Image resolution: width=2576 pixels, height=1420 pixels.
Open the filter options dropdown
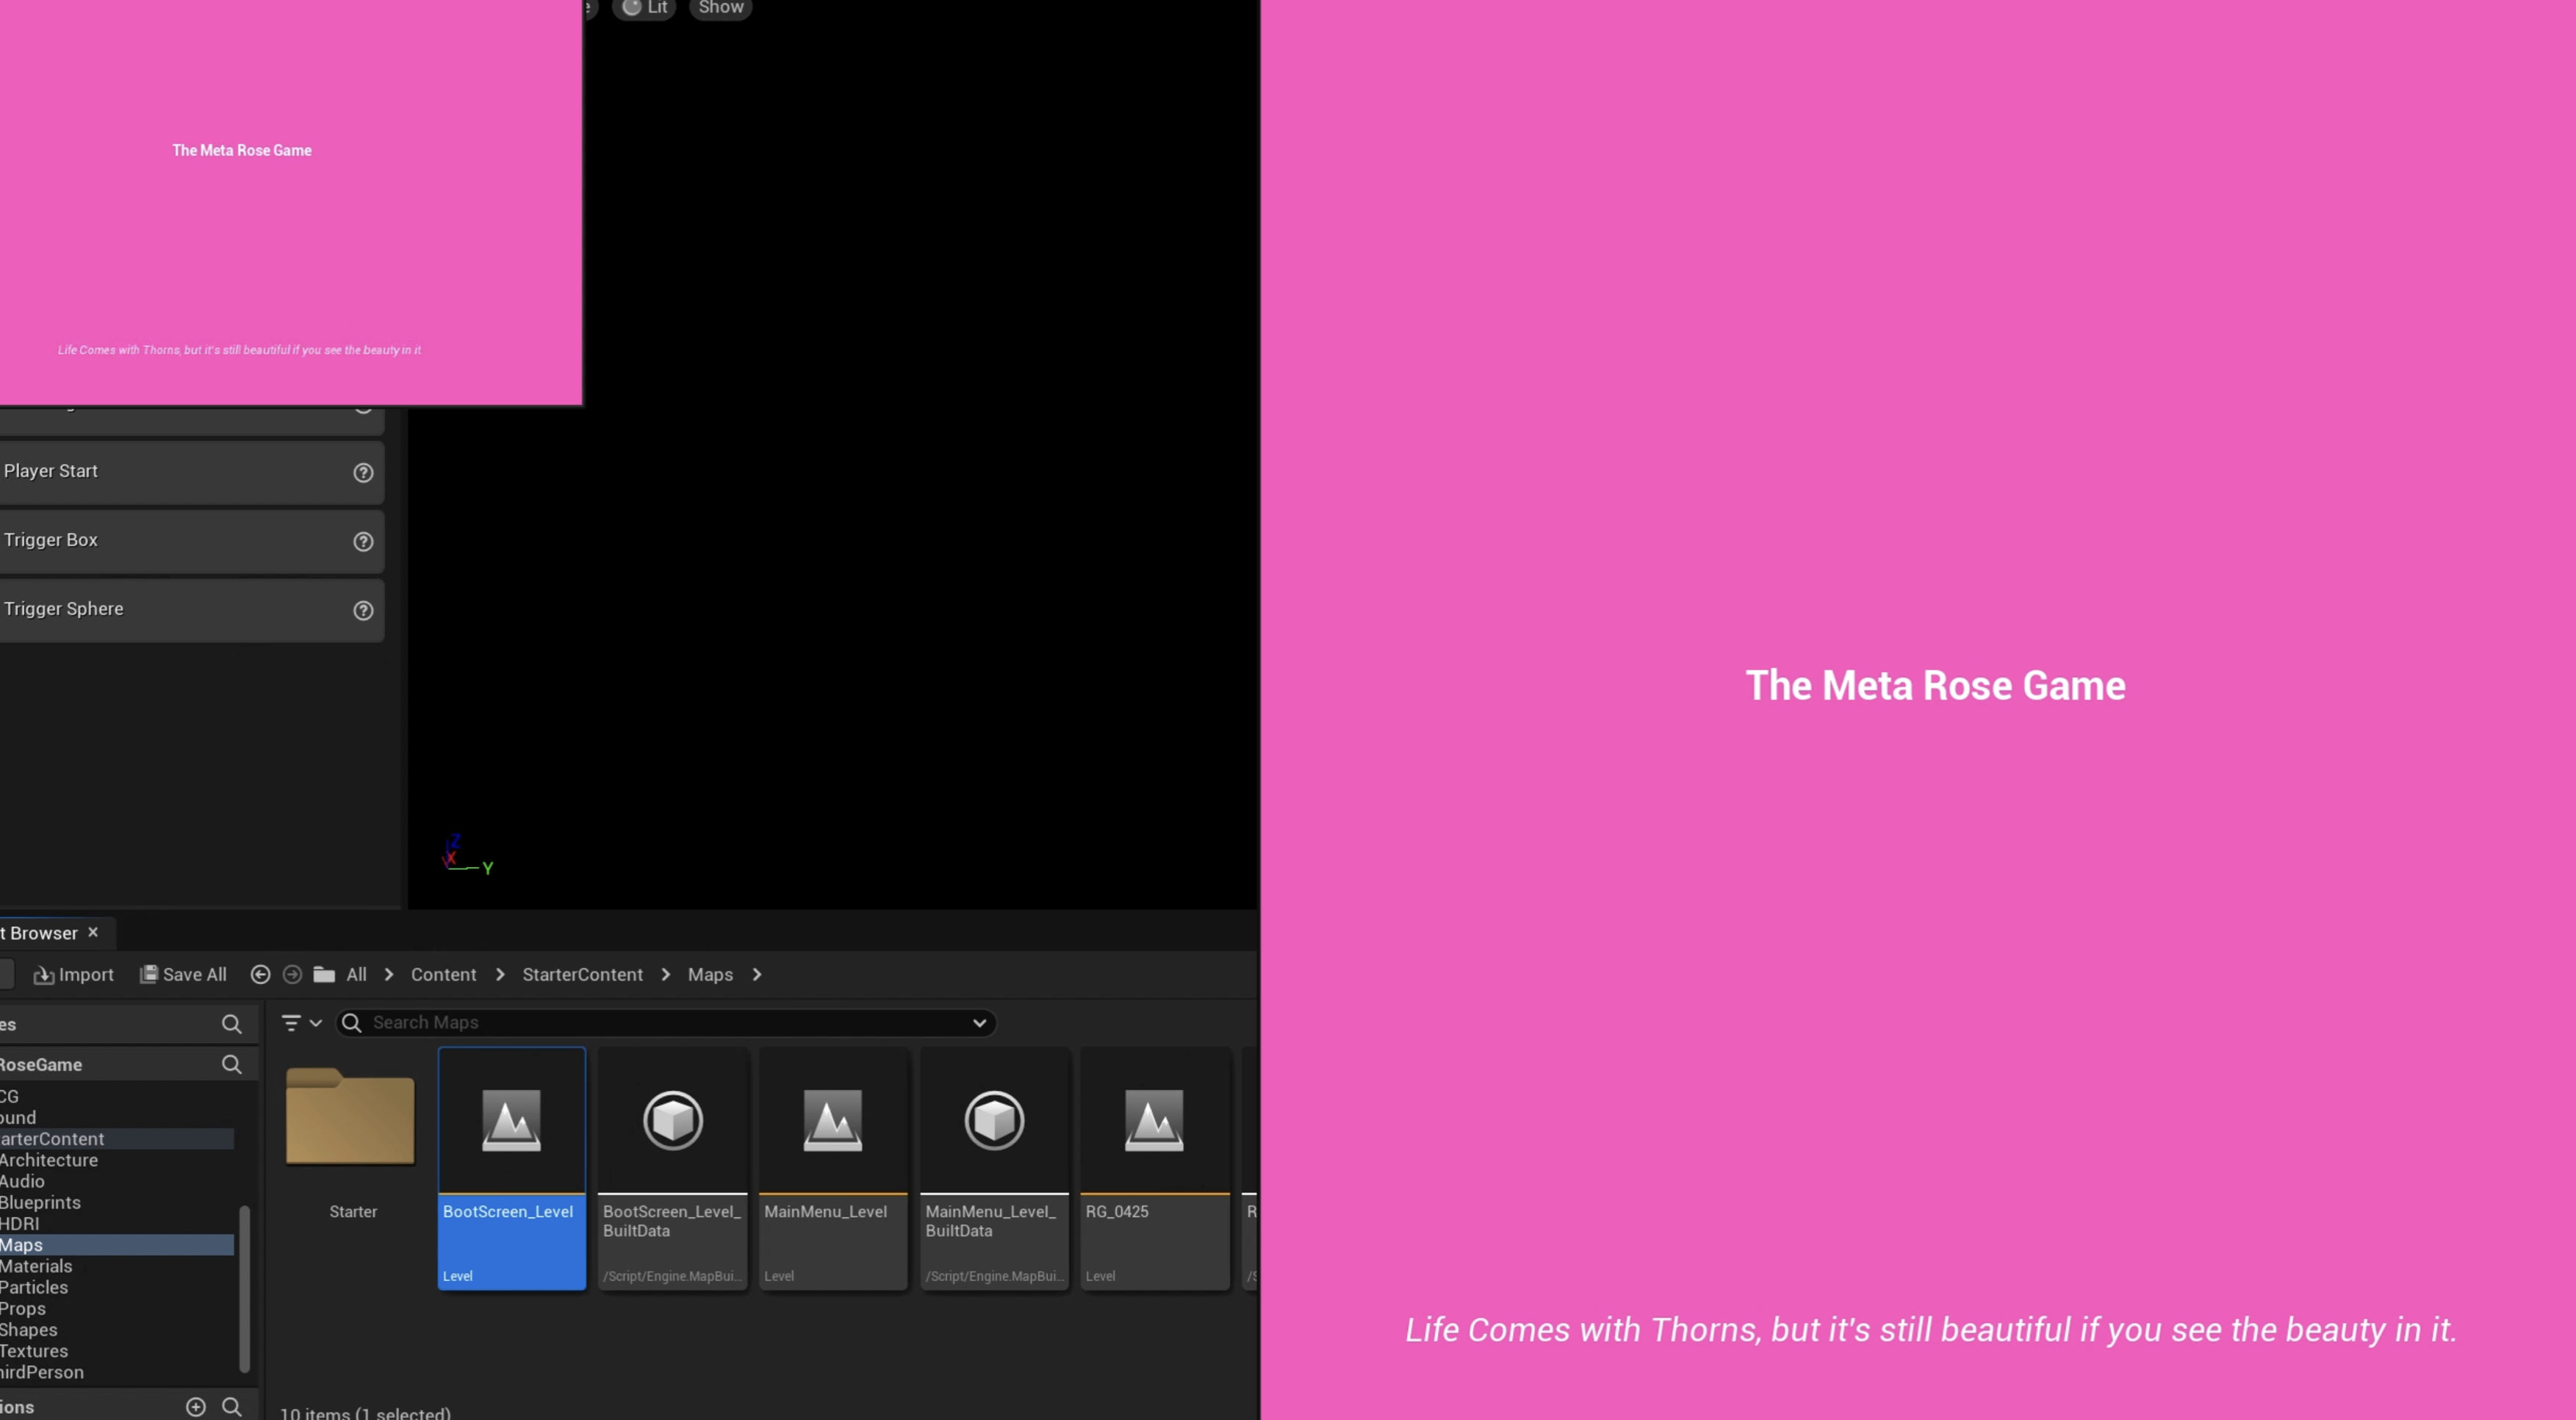301,1023
